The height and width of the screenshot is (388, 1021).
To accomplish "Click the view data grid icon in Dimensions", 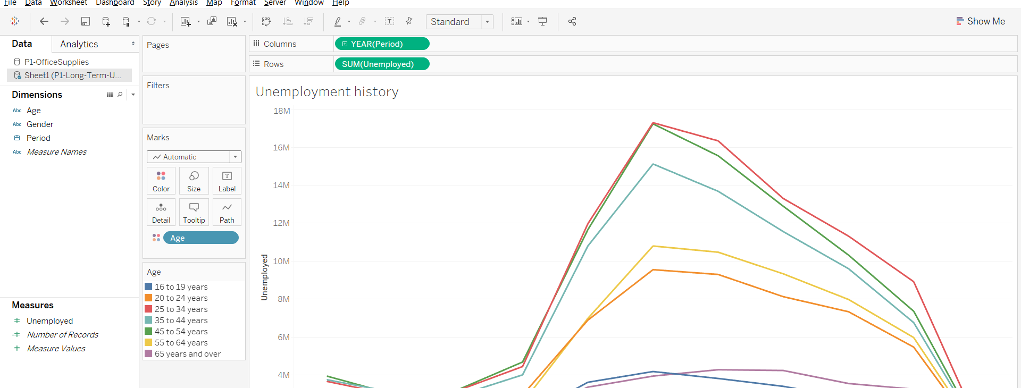I will click(110, 95).
